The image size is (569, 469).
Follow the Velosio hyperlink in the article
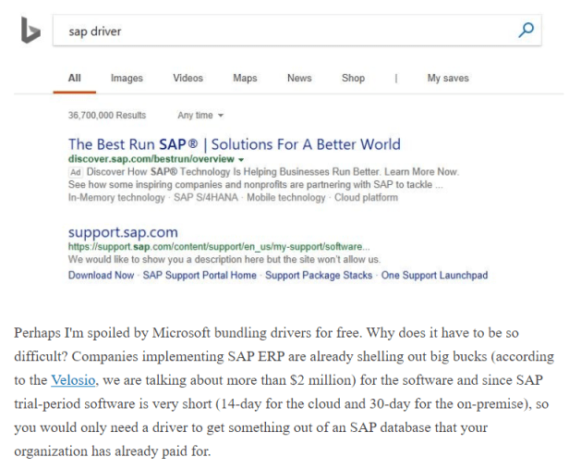click(73, 380)
